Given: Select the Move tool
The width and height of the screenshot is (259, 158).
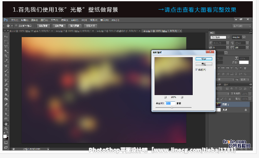Looking at the screenshot, I should point(6,37).
